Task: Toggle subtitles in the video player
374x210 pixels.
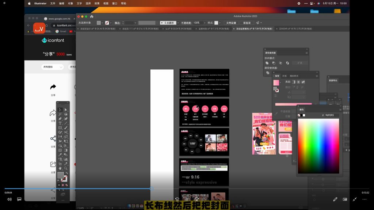Action: tap(19, 199)
